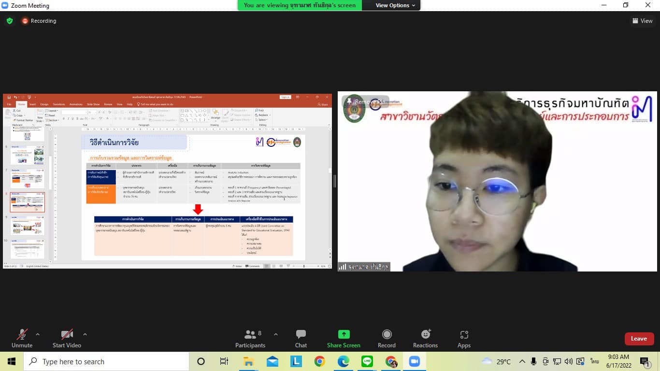Unmute the microphone
The height and width of the screenshot is (371, 660).
(22, 338)
